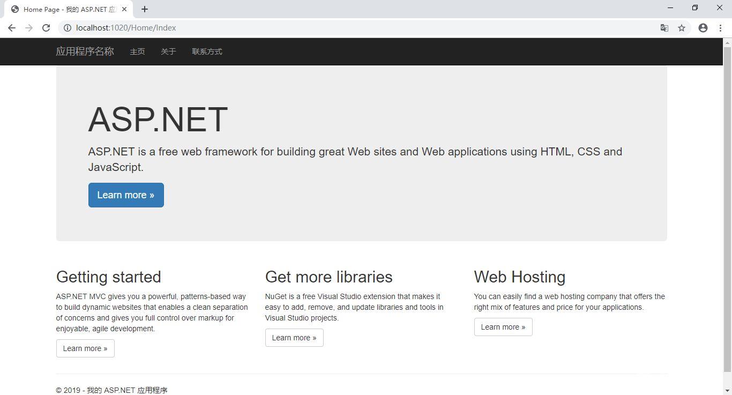Open a new tab with plus button
This screenshot has height=395, width=732.
[145, 9]
